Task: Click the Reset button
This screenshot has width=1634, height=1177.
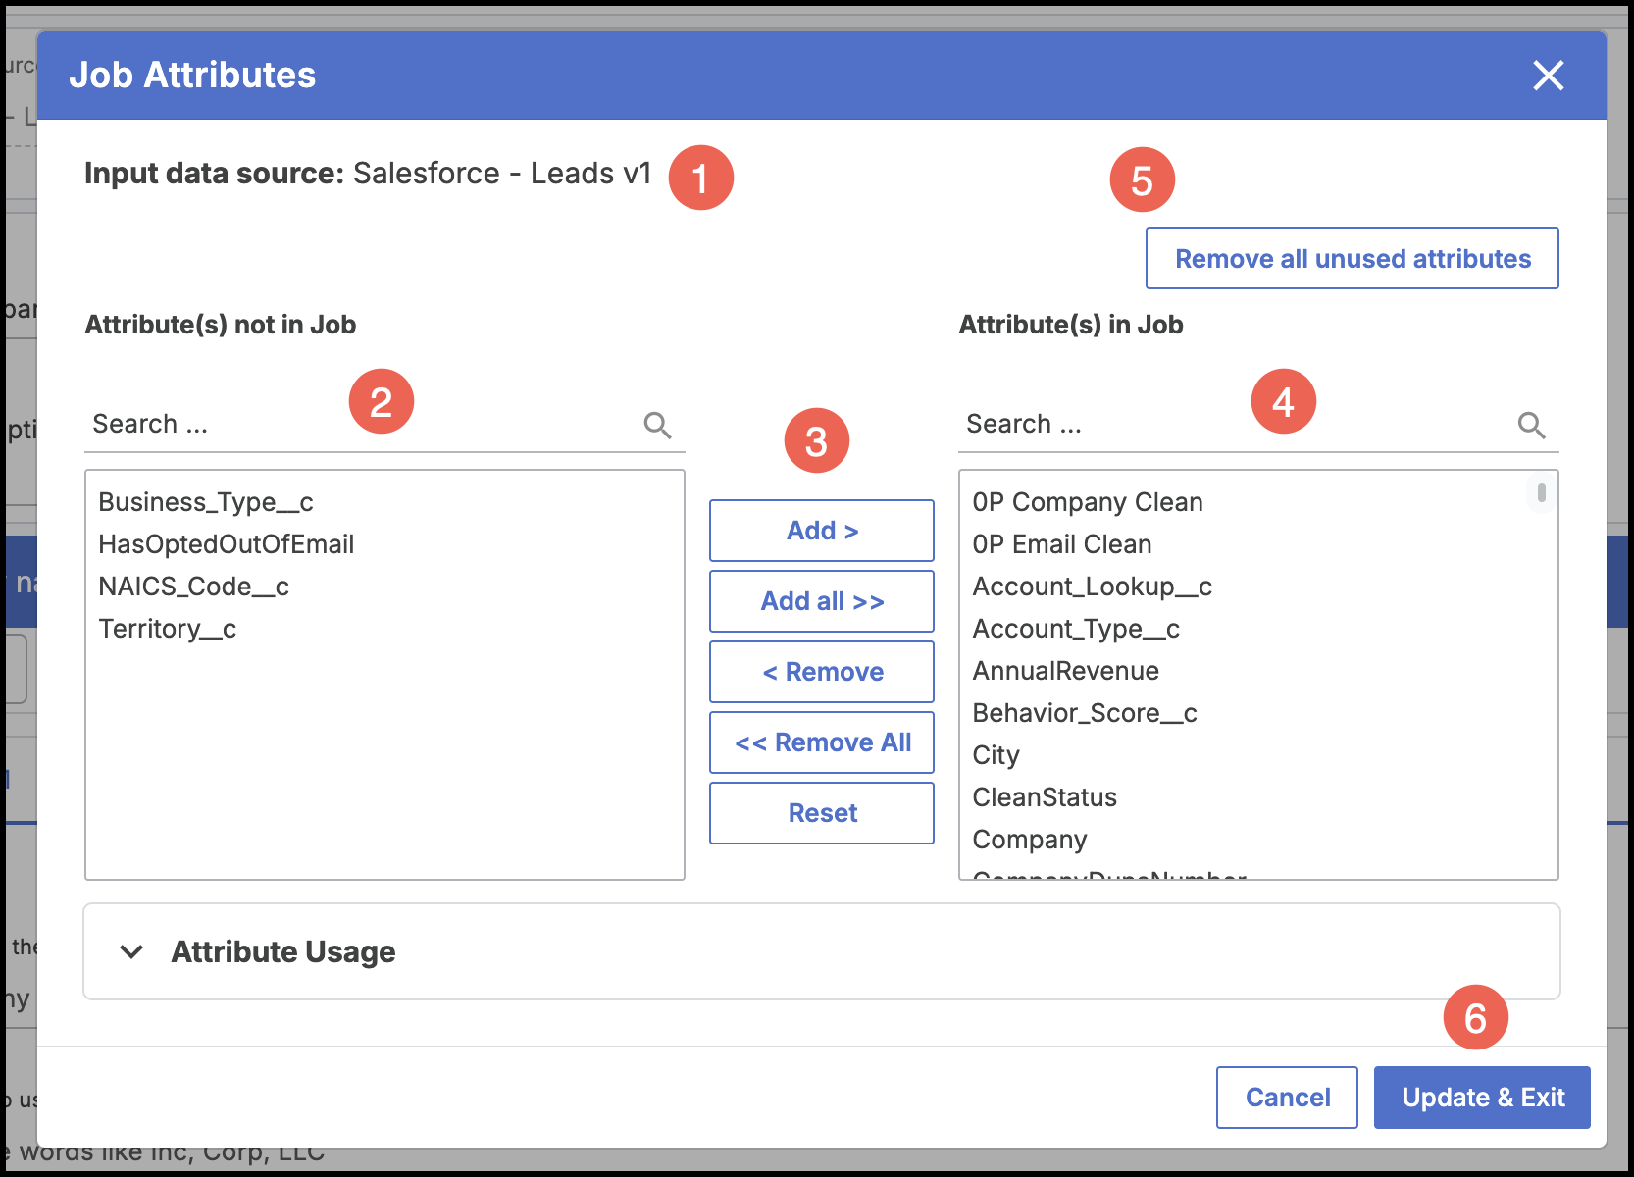Action: click(x=822, y=813)
